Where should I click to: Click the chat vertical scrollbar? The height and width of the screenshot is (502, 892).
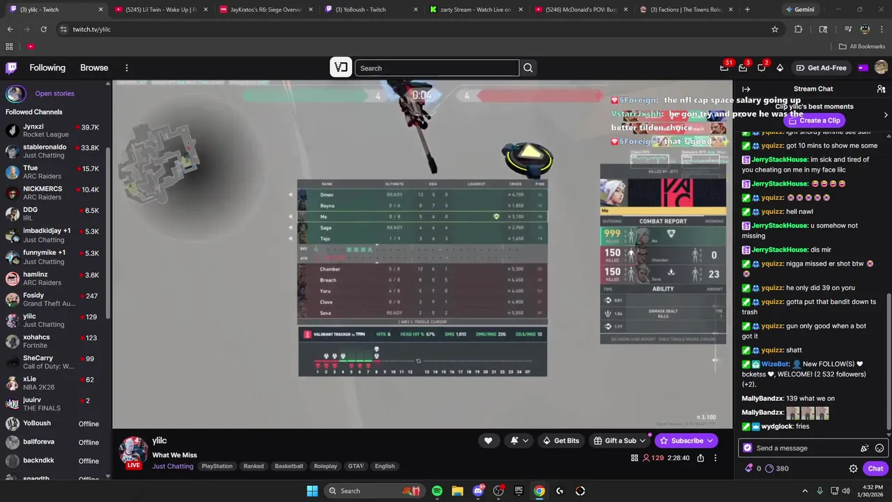pyautogui.click(x=888, y=363)
